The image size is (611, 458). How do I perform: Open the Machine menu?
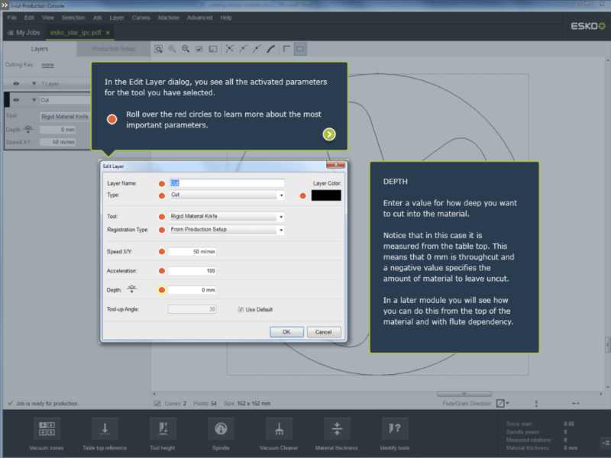click(x=169, y=18)
